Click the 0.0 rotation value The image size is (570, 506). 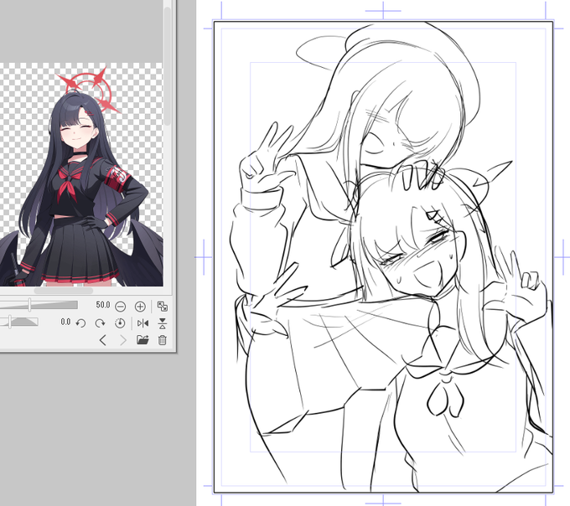tap(65, 322)
